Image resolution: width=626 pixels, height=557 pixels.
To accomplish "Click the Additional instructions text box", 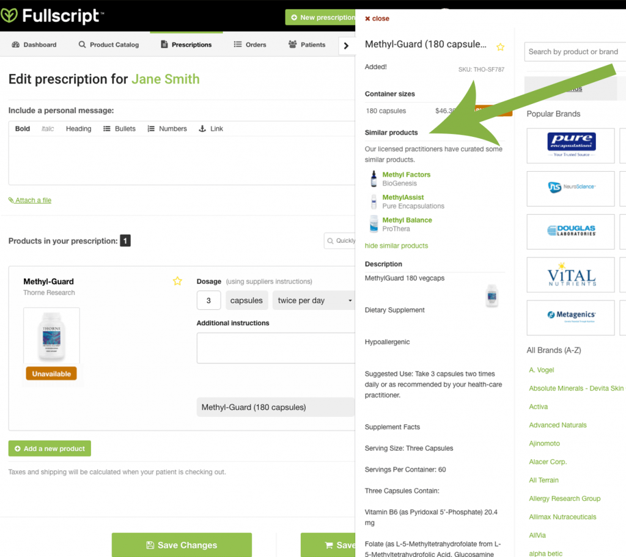I will pos(276,348).
